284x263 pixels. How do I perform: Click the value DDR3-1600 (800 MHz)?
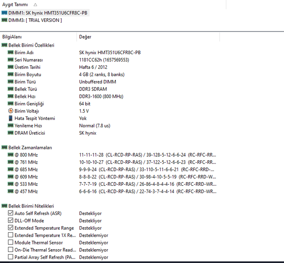[x=101, y=96]
